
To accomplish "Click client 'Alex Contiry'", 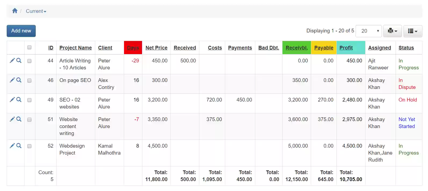I will (106, 84).
